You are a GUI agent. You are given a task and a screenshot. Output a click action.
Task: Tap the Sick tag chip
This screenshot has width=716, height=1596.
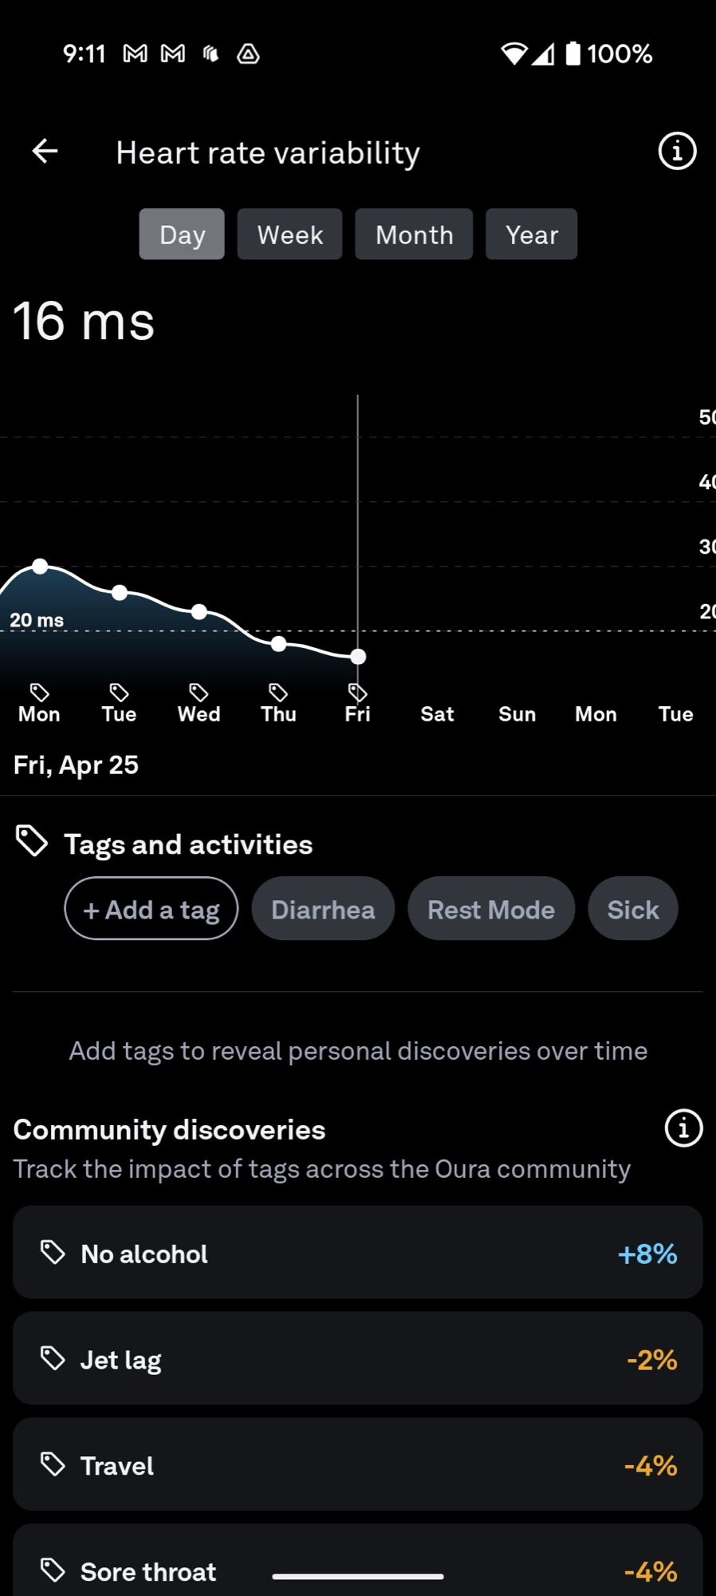pyautogui.click(x=633, y=910)
